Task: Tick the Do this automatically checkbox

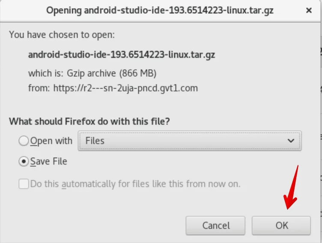Action: [x=24, y=183]
